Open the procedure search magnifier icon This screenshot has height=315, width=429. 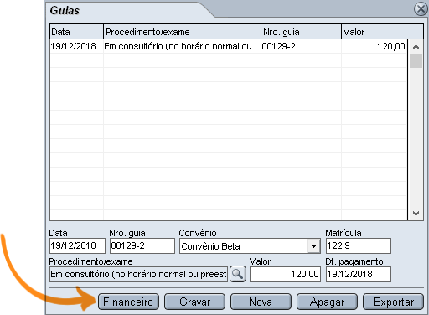238,274
